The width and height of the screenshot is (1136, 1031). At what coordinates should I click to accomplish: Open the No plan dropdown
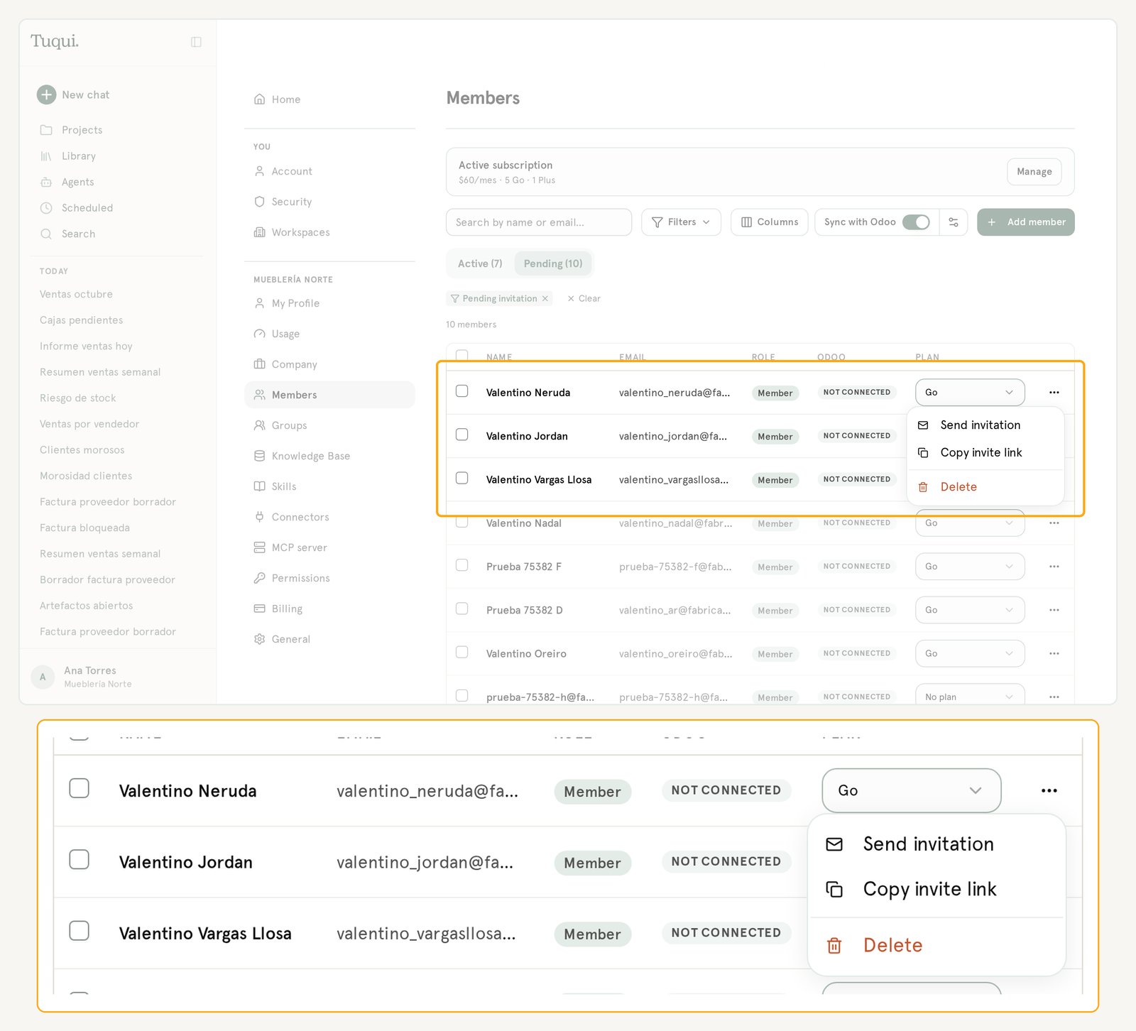pyautogui.click(x=970, y=695)
